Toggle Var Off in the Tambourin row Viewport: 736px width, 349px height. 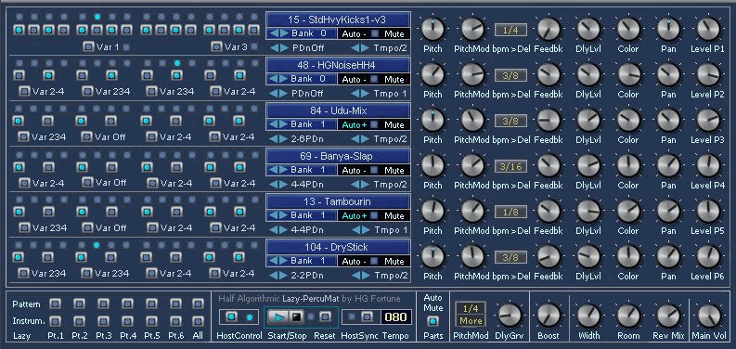point(87,227)
